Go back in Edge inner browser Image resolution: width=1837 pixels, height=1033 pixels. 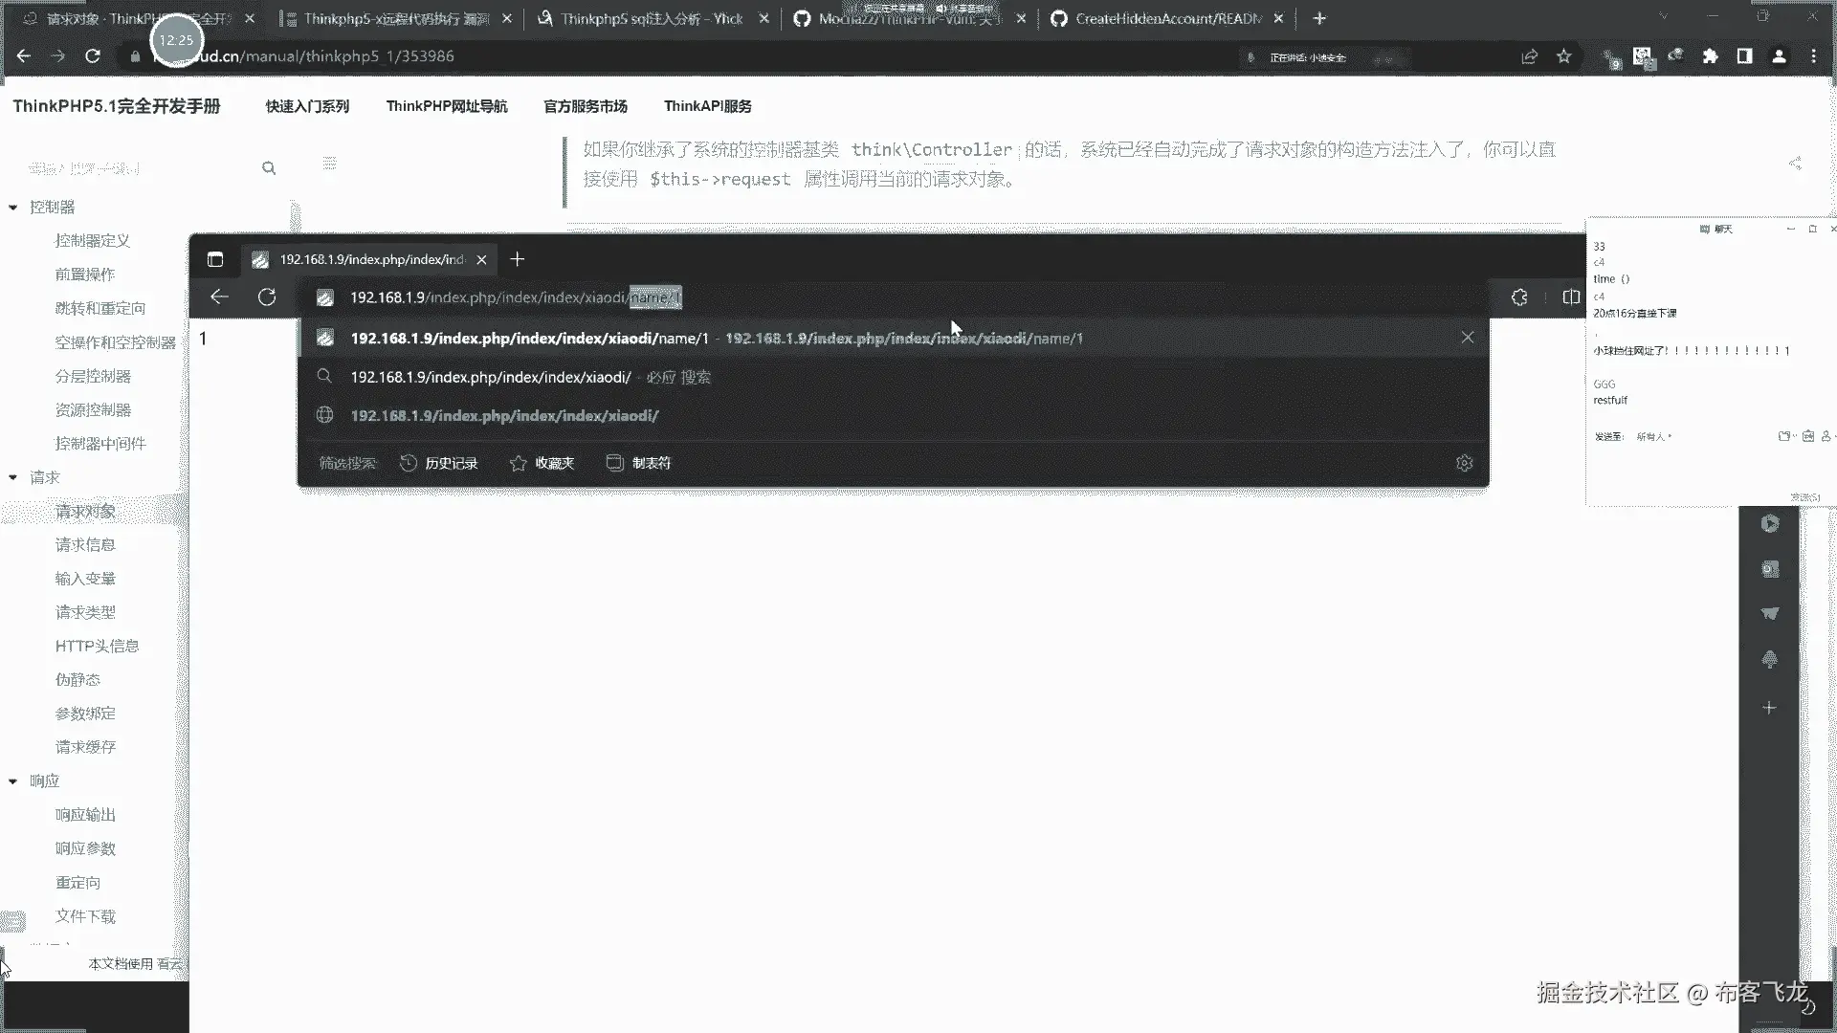[219, 297]
